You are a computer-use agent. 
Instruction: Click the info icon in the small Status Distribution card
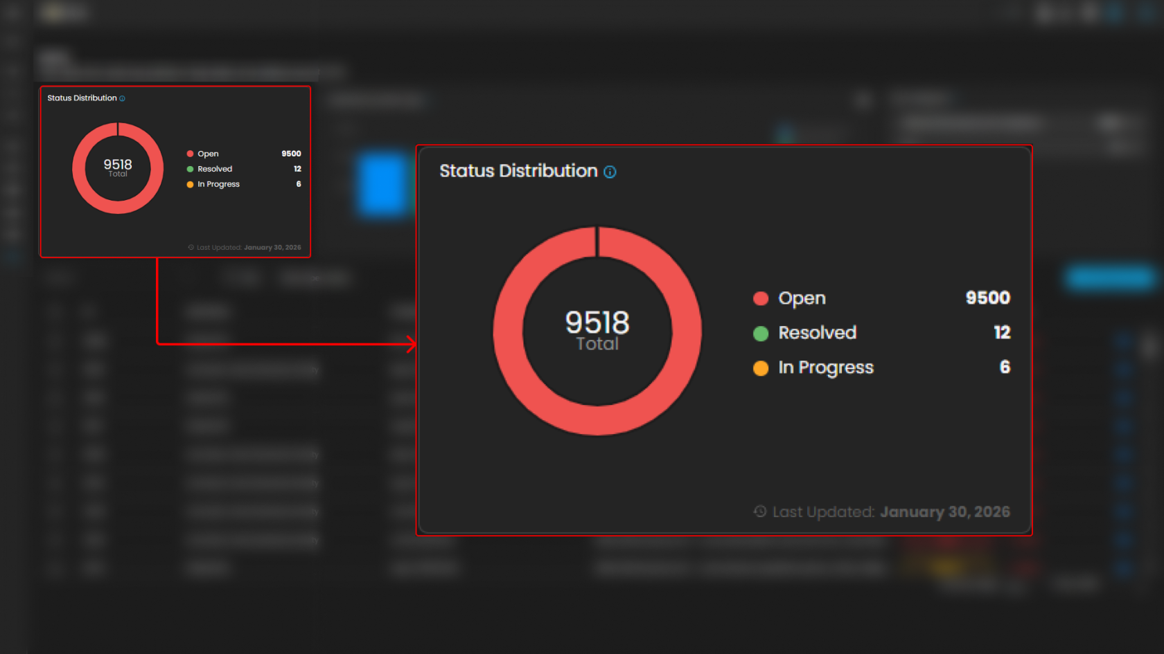tap(122, 98)
